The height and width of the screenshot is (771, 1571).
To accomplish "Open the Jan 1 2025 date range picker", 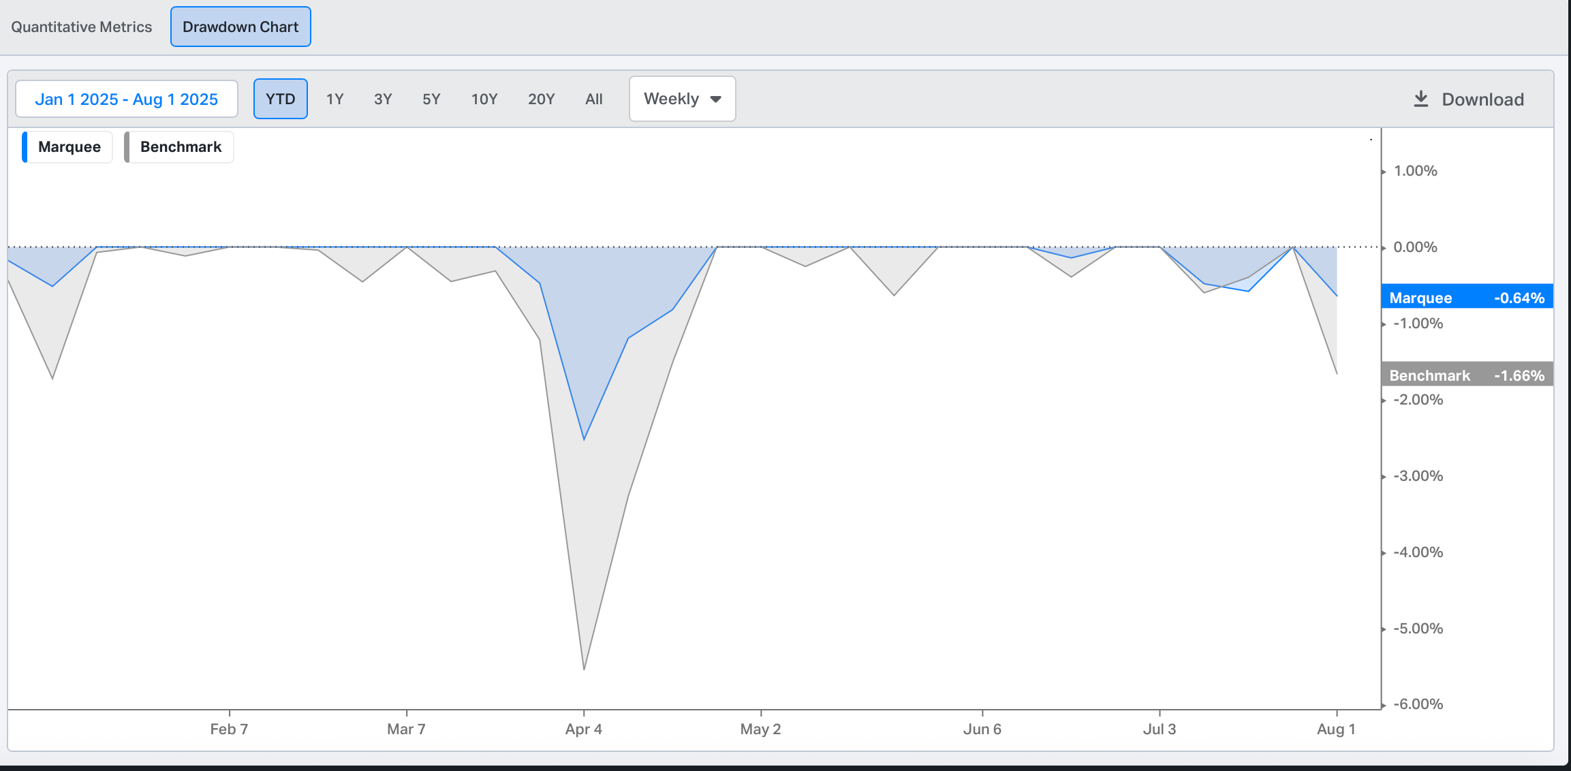I will point(126,99).
